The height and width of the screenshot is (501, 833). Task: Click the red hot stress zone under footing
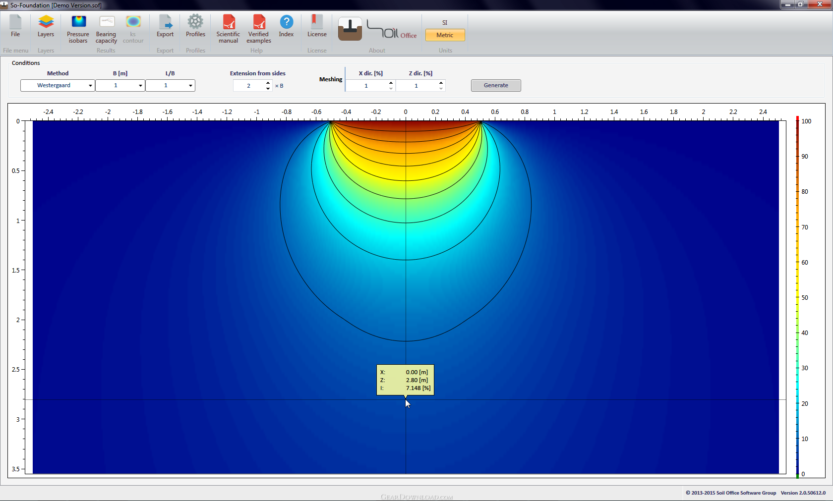pos(406,125)
